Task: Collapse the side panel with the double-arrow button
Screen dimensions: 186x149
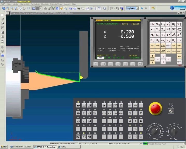Action: point(8,13)
